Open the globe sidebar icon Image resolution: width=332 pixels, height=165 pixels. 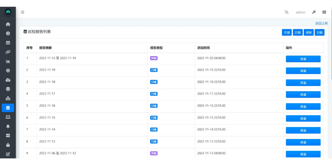coord(8,70)
